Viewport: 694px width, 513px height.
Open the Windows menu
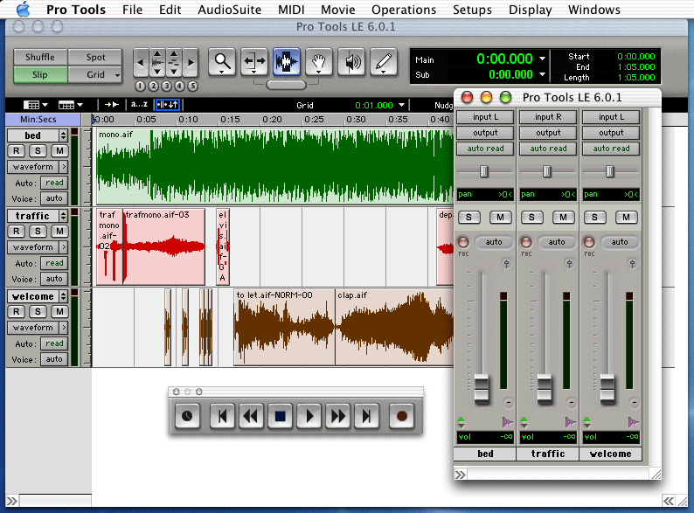pyautogui.click(x=594, y=10)
